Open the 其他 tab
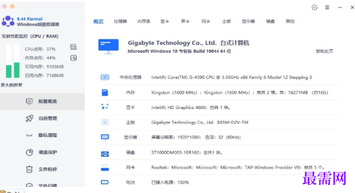355x193 pixels. click(x=290, y=21)
